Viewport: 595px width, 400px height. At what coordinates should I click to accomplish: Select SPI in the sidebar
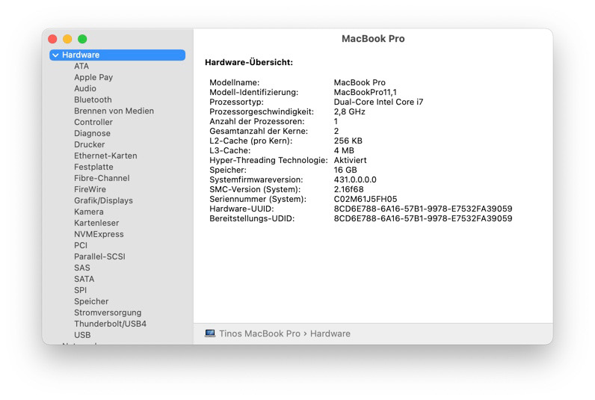pyautogui.click(x=80, y=290)
